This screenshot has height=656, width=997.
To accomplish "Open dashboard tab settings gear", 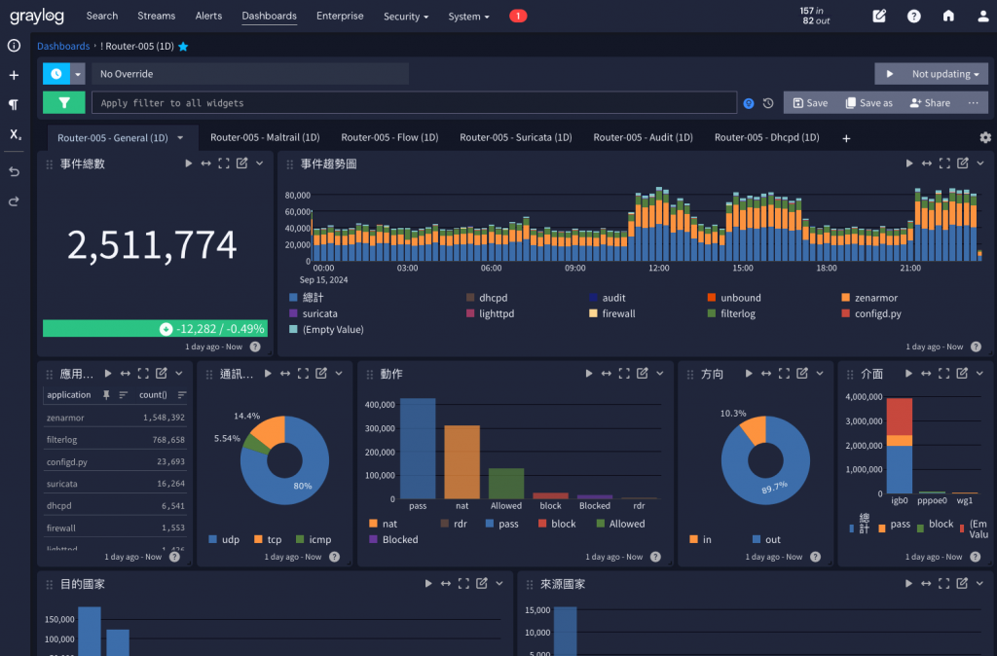I will (x=985, y=137).
